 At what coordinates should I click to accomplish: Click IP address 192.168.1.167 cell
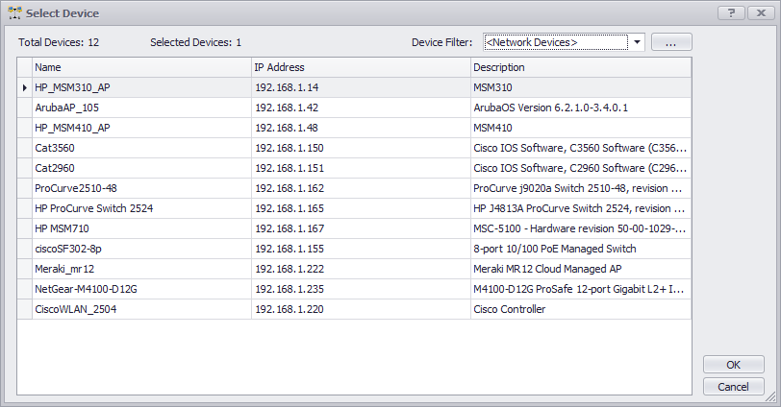(x=361, y=228)
